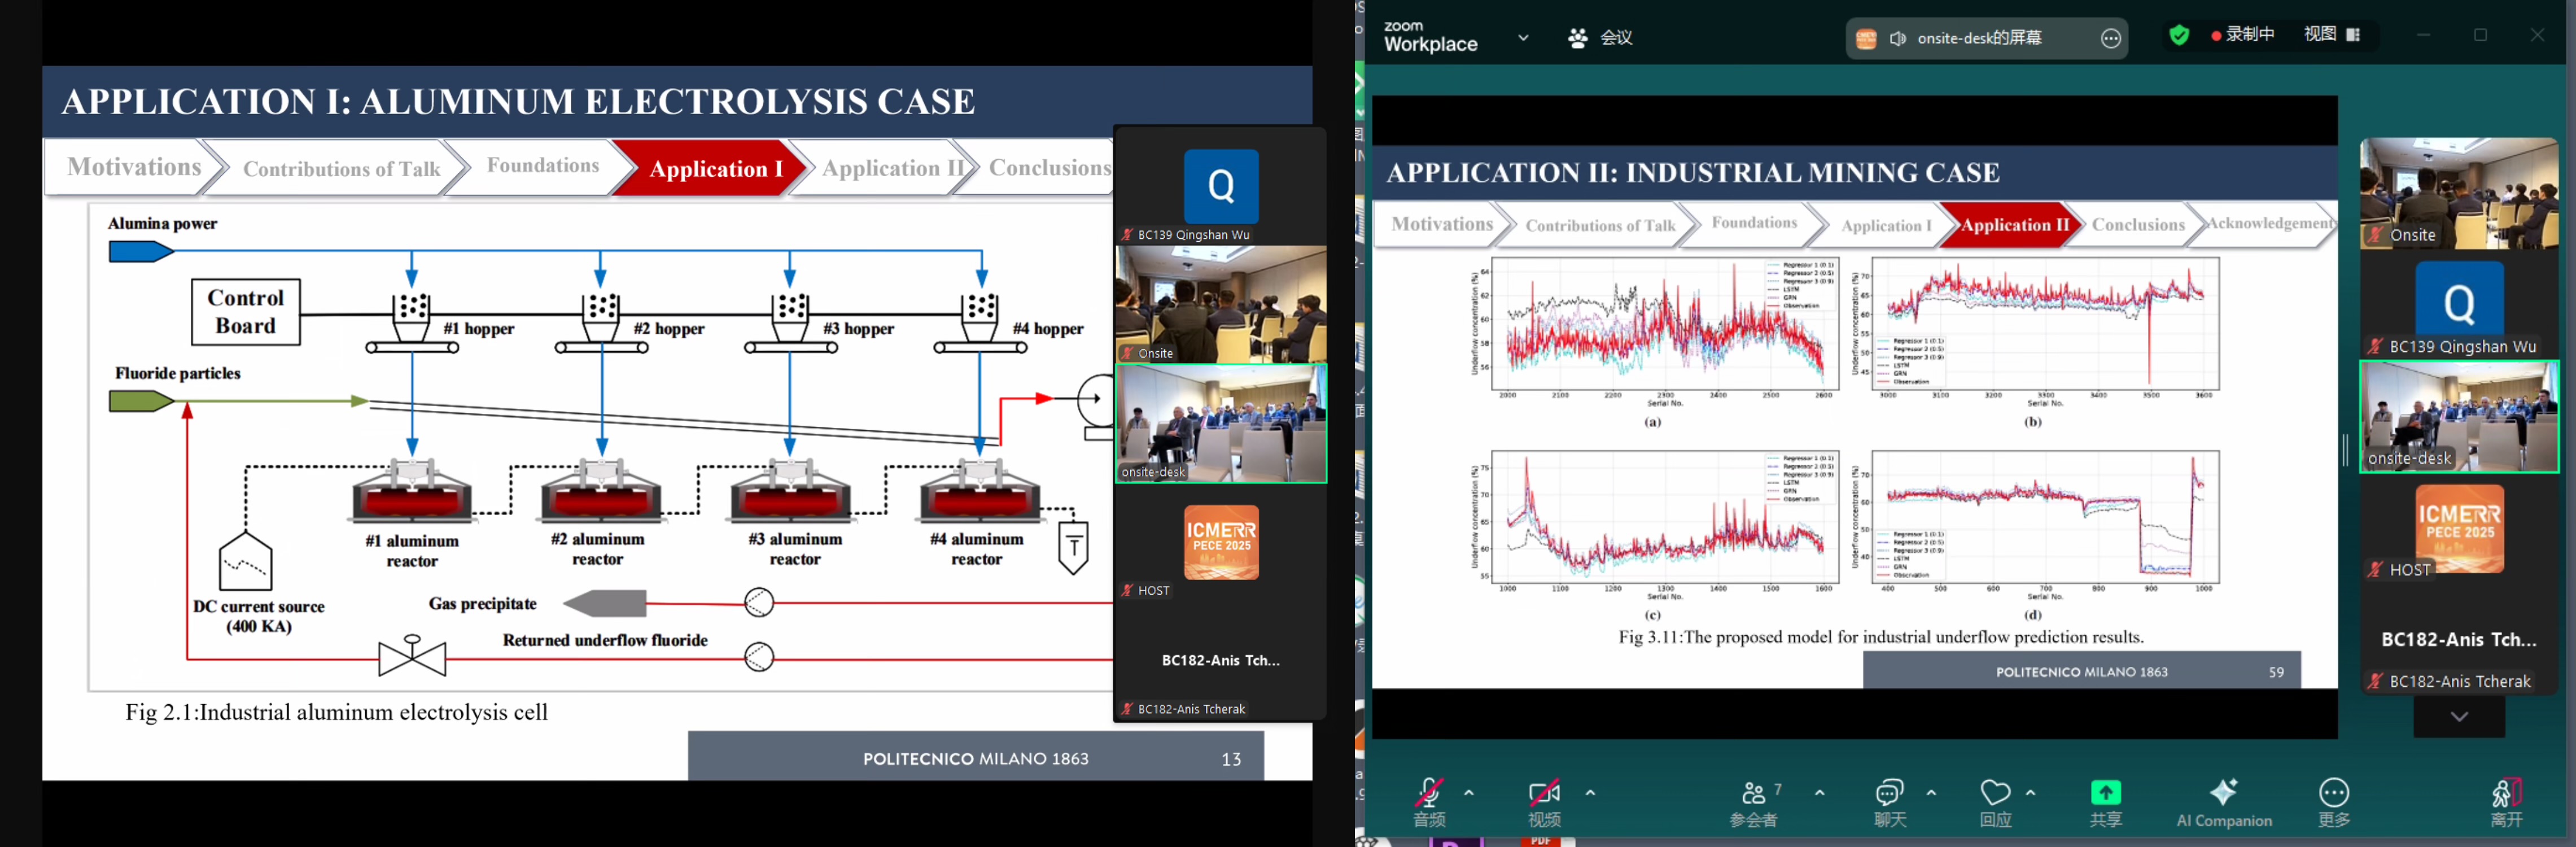Select onsite-desk video thumbnail in right panel
This screenshot has height=847, width=2576.
click(2459, 415)
